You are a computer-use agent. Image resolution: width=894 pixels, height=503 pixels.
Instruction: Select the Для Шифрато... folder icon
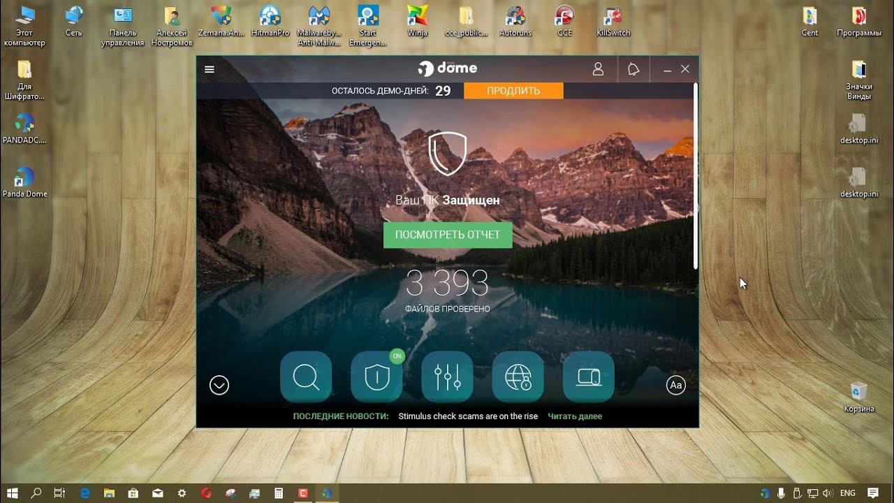pyautogui.click(x=24, y=79)
